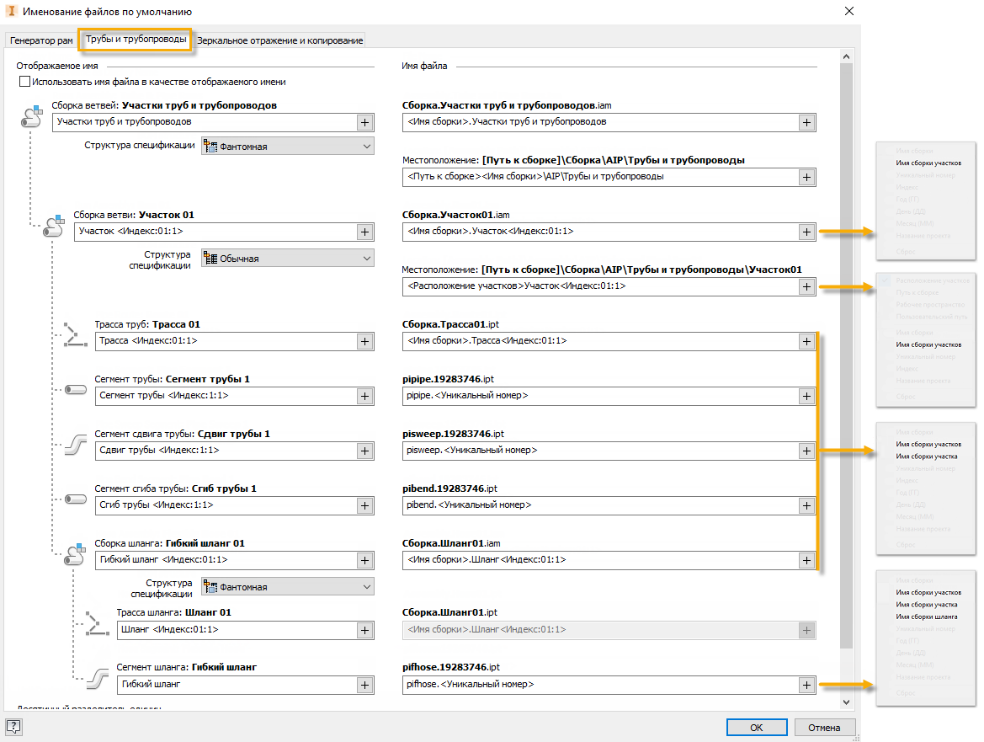Image resolution: width=984 pixels, height=742 pixels.
Task: Confirm with the OK button
Action: pyautogui.click(x=757, y=727)
